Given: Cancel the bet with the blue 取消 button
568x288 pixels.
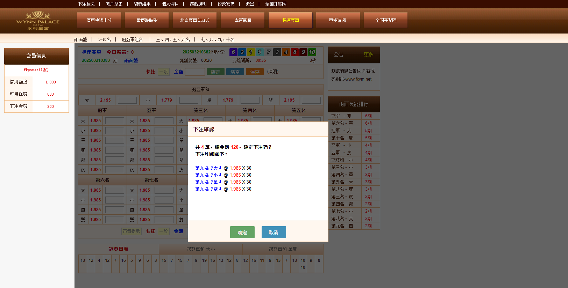Looking at the screenshot, I should (x=274, y=232).
